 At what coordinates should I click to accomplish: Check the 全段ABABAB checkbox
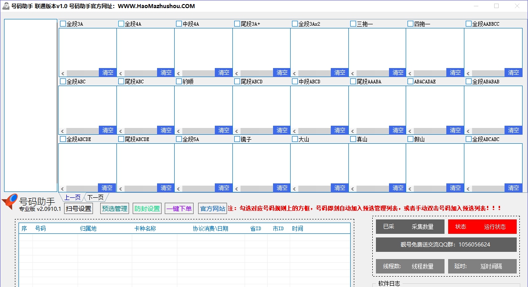point(469,82)
